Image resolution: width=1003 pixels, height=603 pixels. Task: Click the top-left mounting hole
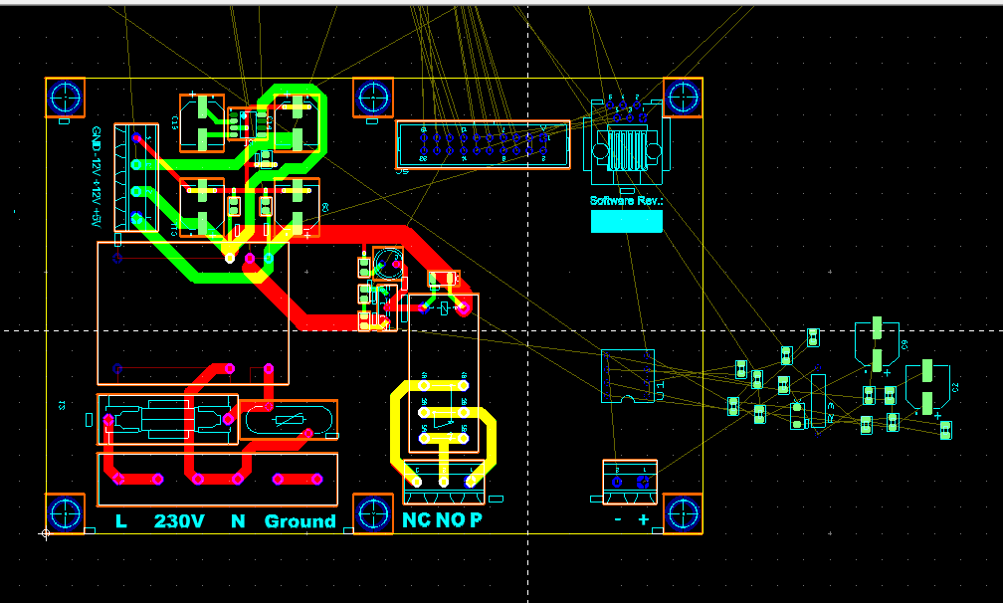(66, 98)
